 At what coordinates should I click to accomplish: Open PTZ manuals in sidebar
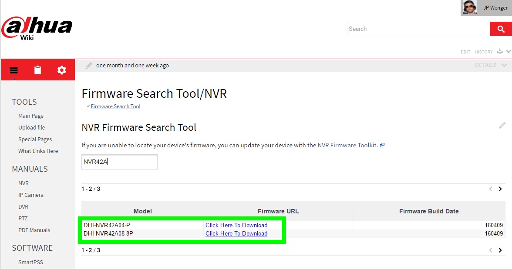click(x=23, y=219)
